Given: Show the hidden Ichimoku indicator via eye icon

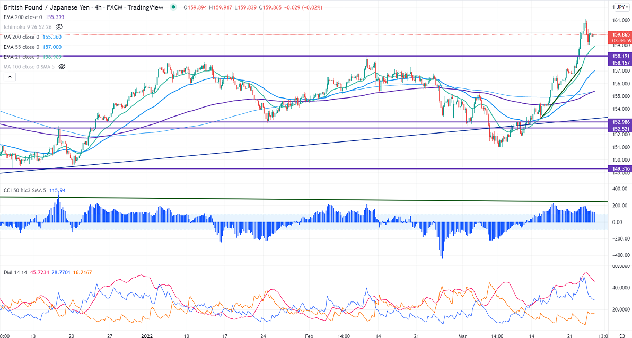Looking at the screenshot, I should coord(59,27).
